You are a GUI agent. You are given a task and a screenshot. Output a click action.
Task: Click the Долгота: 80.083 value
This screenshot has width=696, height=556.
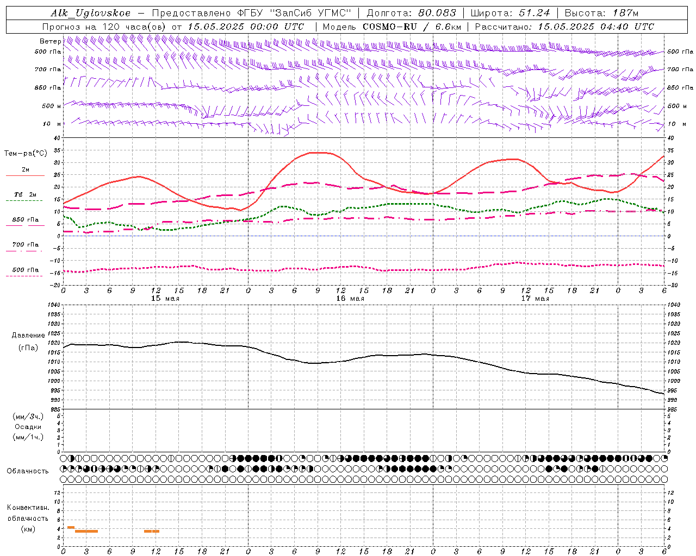(411, 13)
